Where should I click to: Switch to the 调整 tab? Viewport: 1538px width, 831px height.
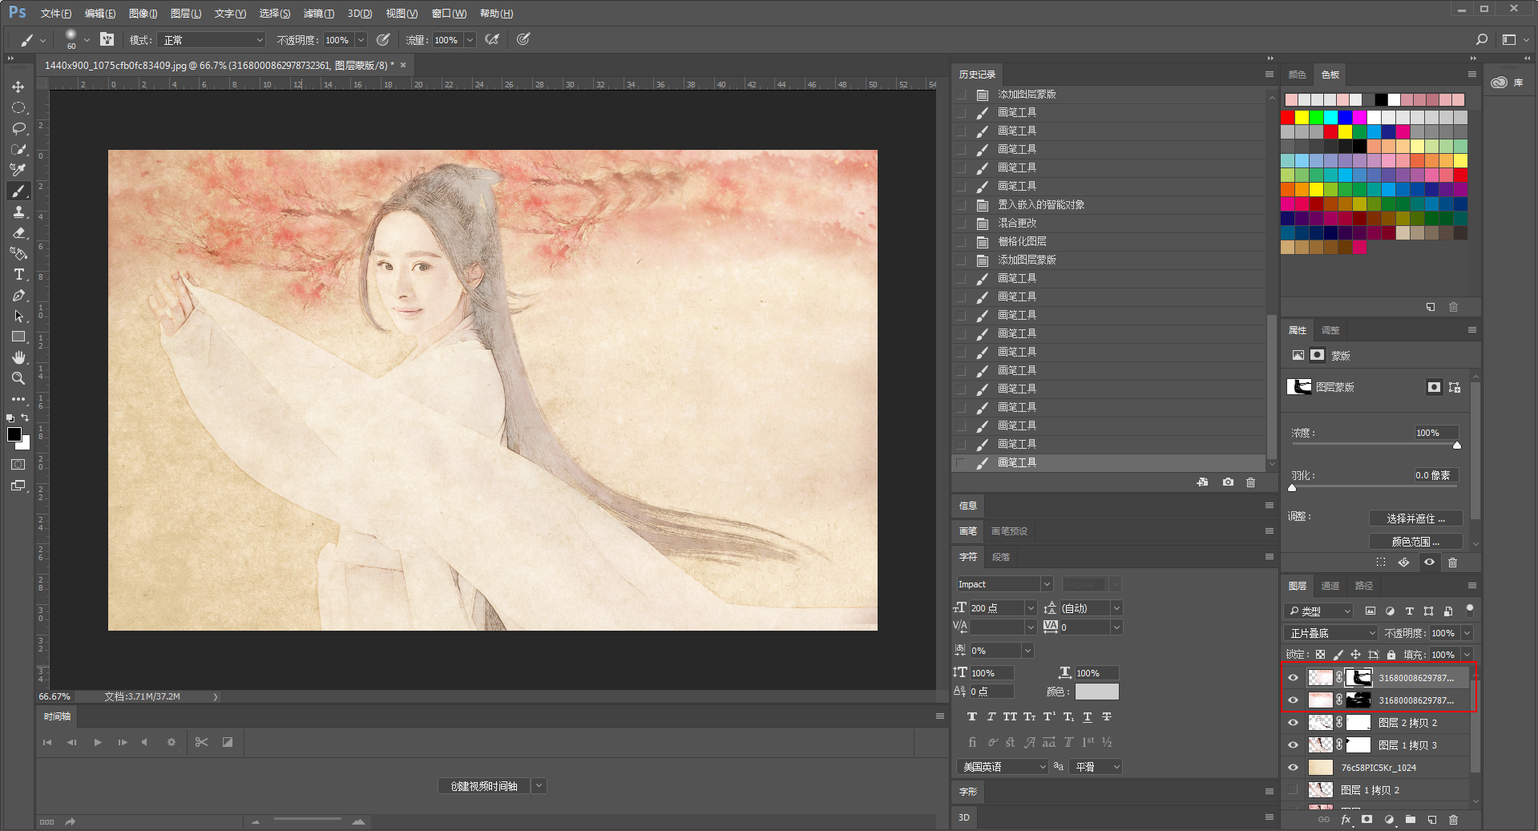pos(1330,330)
